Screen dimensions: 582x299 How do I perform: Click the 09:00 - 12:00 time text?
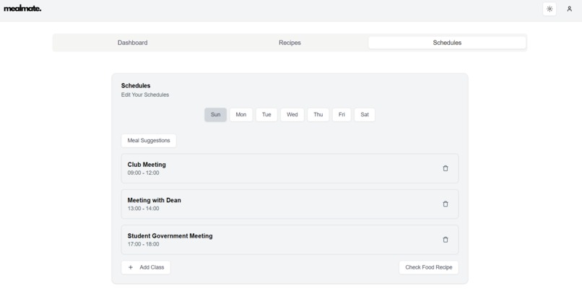[x=143, y=173]
